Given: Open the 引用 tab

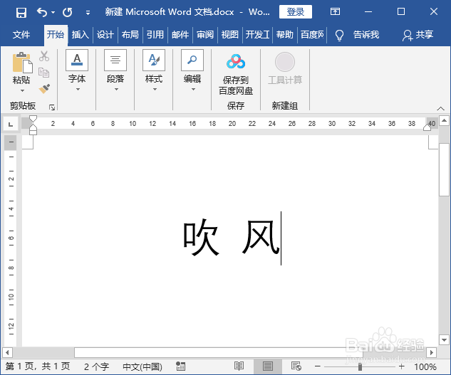Looking at the screenshot, I should pos(155,35).
